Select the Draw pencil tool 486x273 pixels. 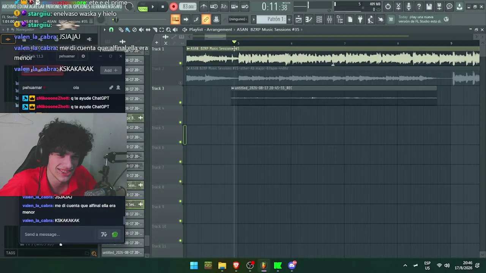[x=121, y=30]
